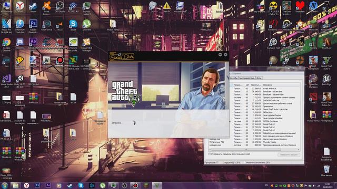Open the OBS Studio desktop shortcut
This screenshot has width=337, height=189.
[x=60, y=6]
